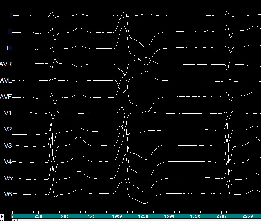Viewport: 261px width, 221px height.
Task: Select the lead I channel label
Action: (11, 15)
